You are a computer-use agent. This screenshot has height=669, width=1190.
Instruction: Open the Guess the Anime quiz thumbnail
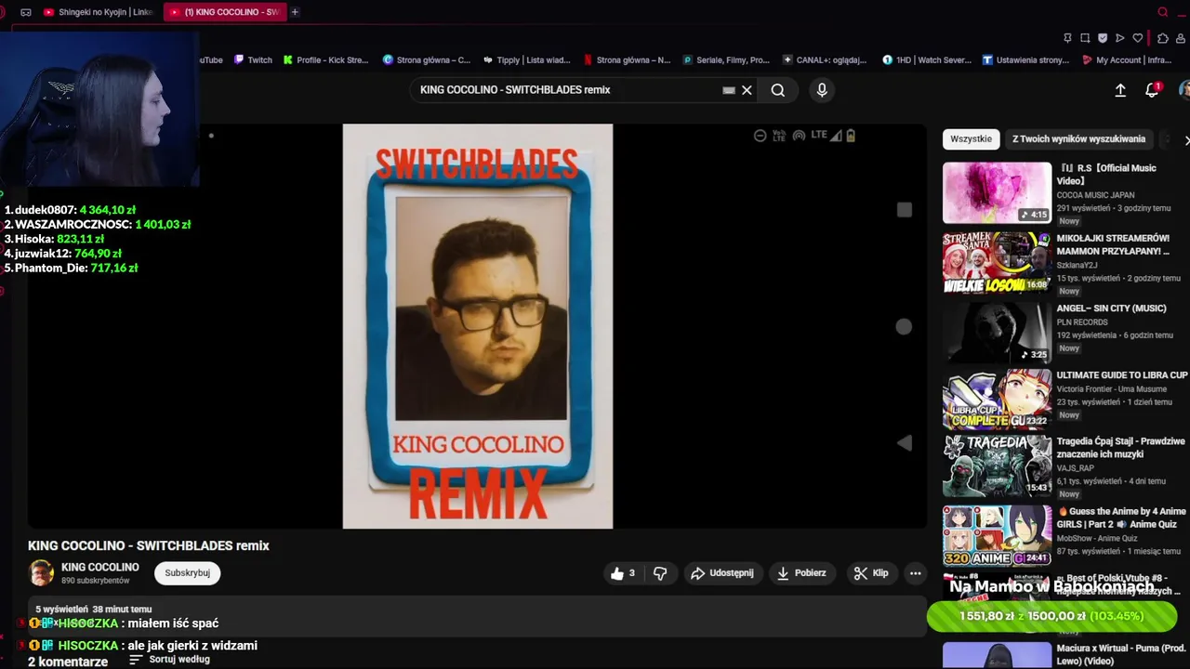click(x=997, y=536)
